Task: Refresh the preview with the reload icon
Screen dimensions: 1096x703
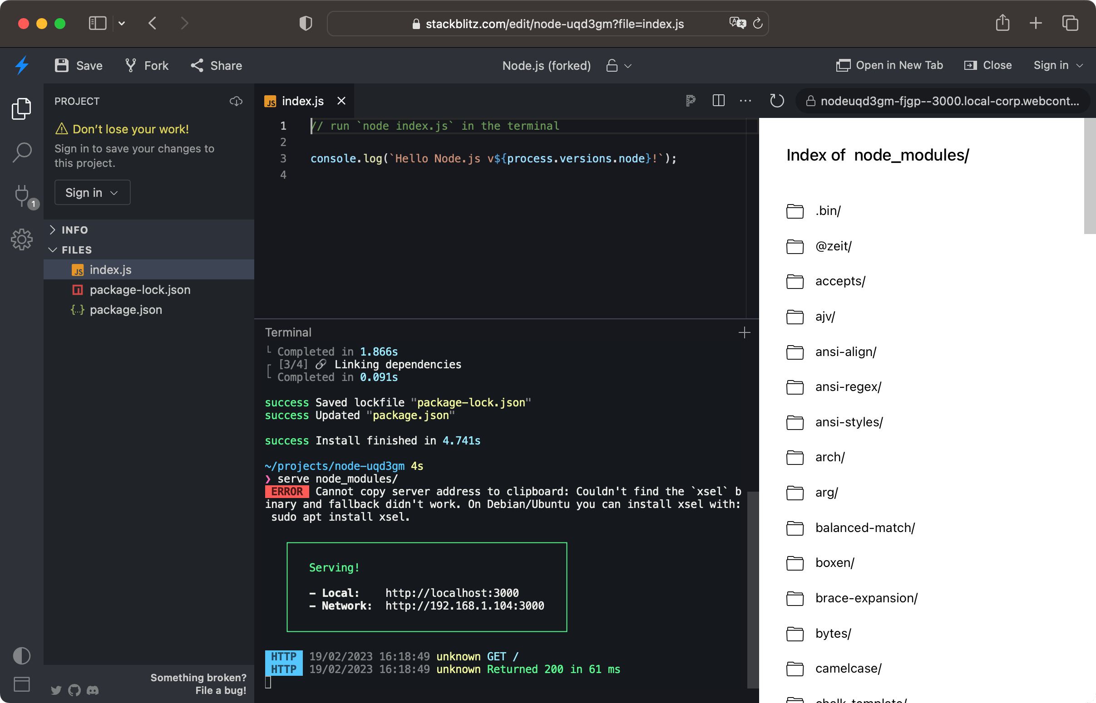Action: (777, 100)
